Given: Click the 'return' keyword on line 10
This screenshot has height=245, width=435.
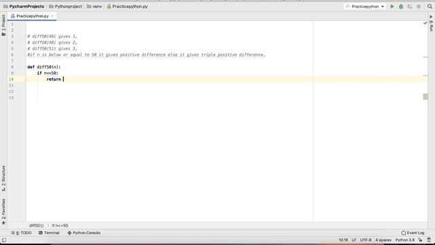Looking at the screenshot, I should [x=54, y=79].
